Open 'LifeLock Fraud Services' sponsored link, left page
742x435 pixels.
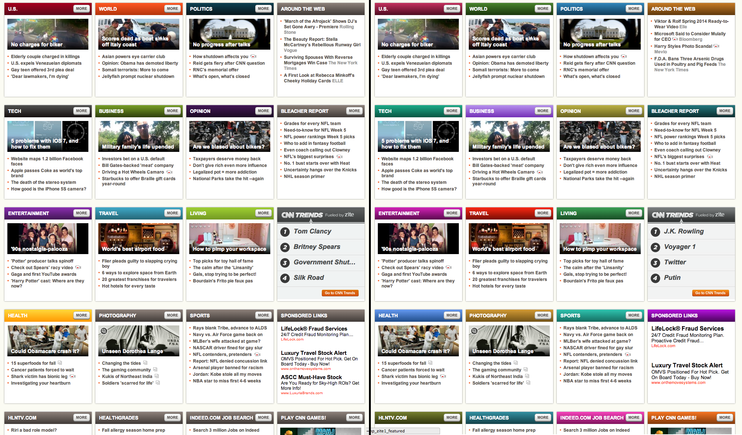314,329
